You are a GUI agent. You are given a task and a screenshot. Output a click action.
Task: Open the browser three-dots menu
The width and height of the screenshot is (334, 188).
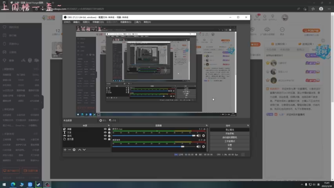(329, 9)
